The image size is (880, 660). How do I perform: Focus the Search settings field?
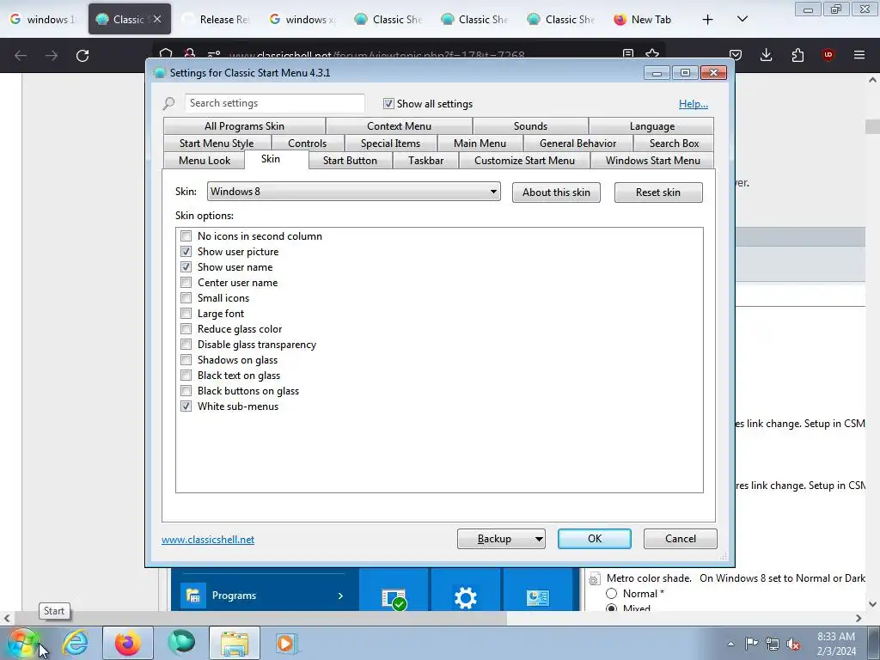pos(274,103)
